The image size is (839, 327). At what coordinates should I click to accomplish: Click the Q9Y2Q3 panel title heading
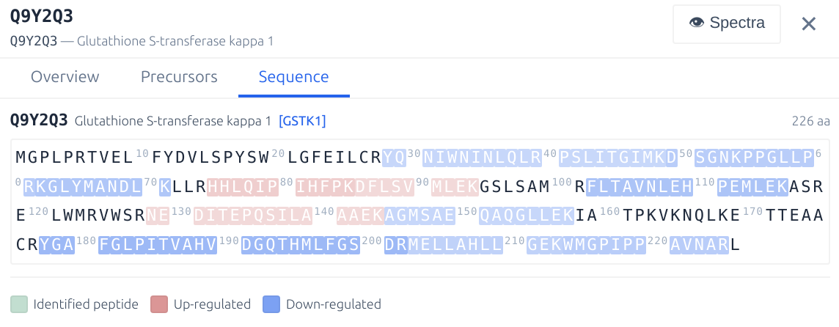(41, 15)
